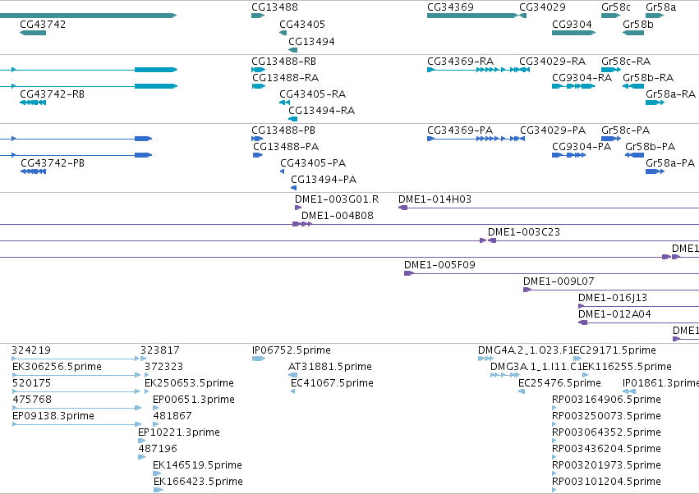Click transcript Gr58a-RA

670,94
